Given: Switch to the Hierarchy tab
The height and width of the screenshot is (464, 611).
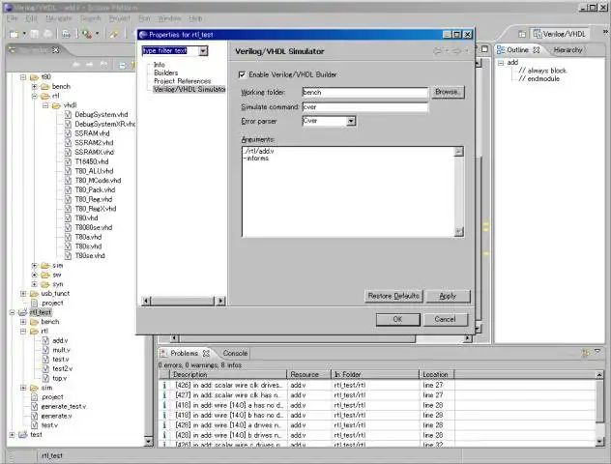Looking at the screenshot, I should click(567, 50).
